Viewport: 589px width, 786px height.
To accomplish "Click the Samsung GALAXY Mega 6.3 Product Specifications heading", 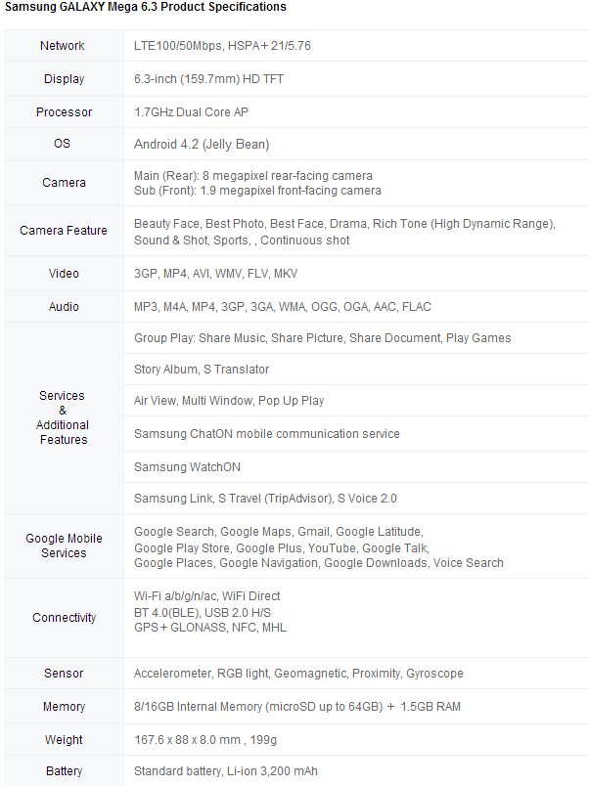I will coord(146,7).
